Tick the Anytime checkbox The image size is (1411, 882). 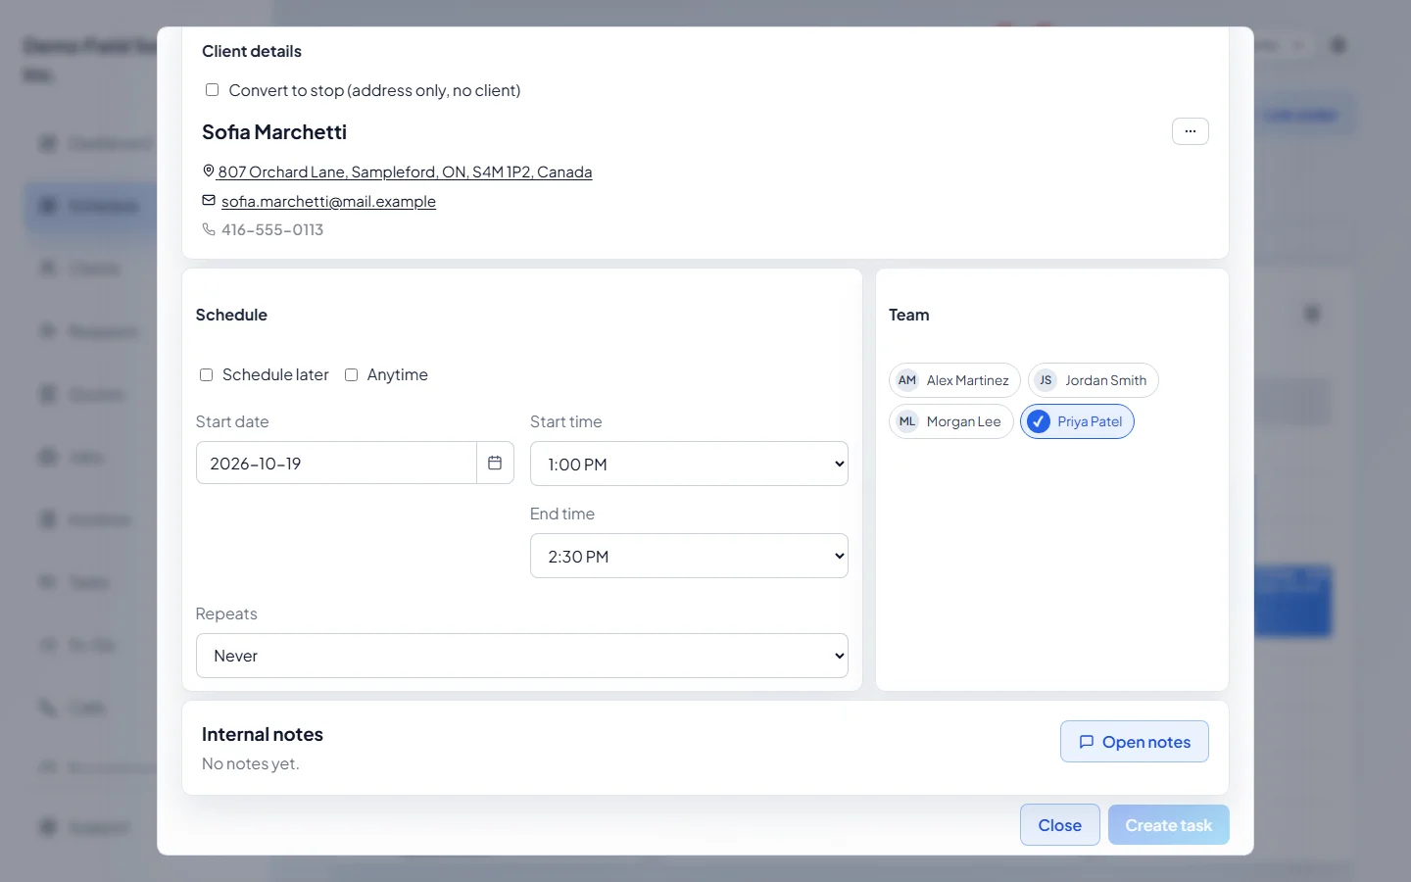pos(351,374)
